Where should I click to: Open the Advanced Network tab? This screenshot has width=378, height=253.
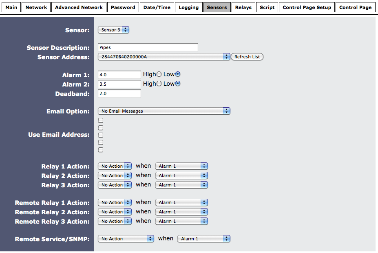[79, 7]
